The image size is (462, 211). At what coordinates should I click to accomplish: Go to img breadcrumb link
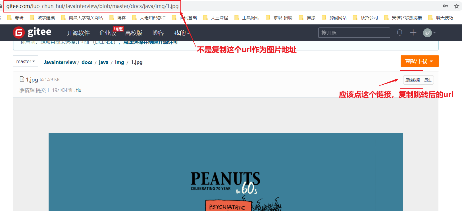(119, 62)
